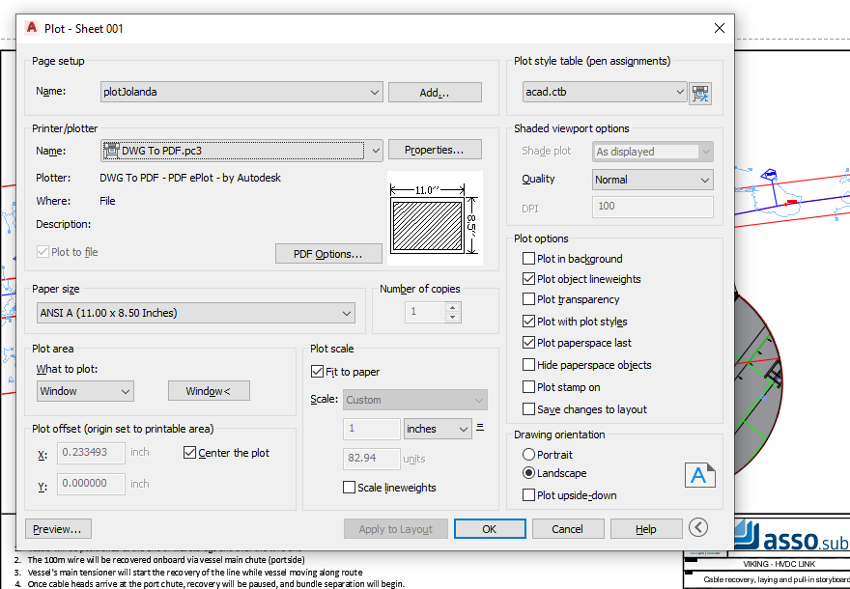Click the plotter text DWG To PDF - PDF ePlot
This screenshot has width=850, height=589.
click(190, 178)
